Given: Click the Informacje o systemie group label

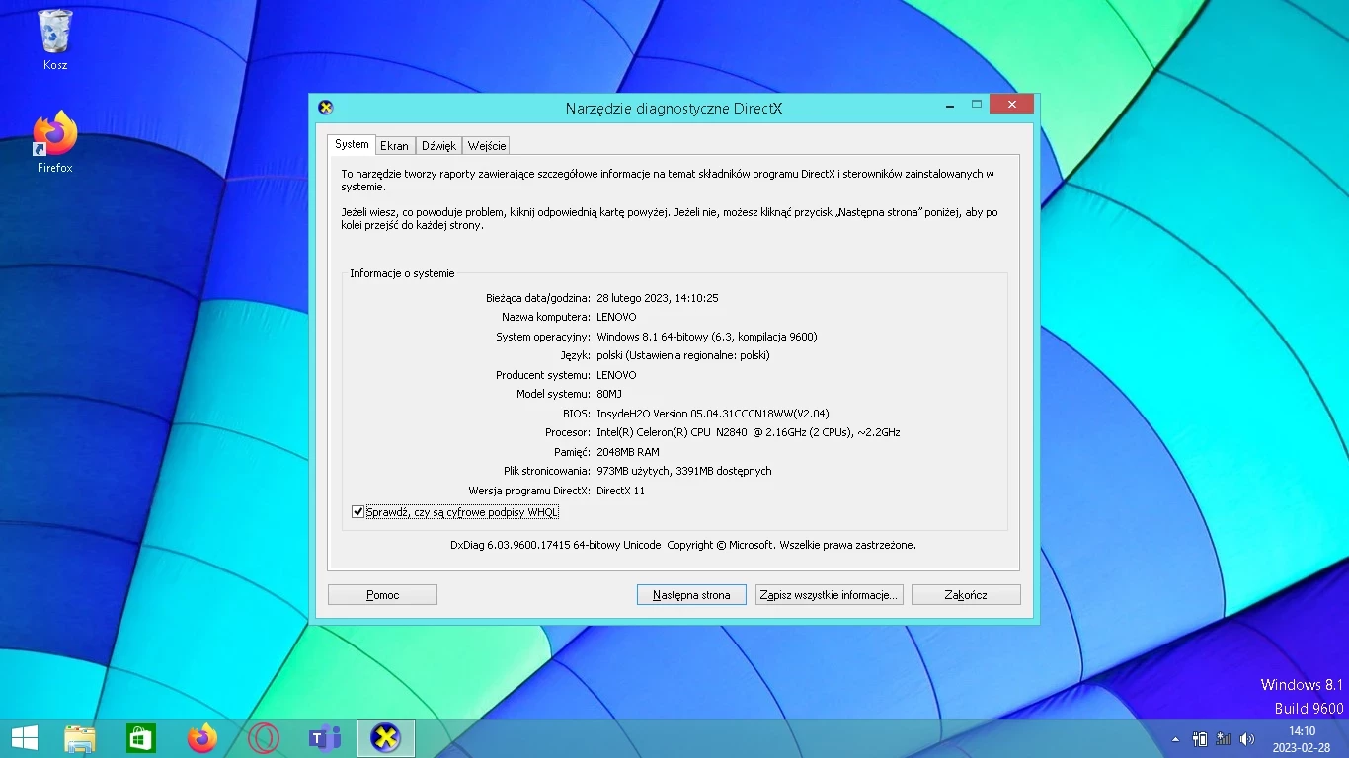Looking at the screenshot, I should point(402,273).
